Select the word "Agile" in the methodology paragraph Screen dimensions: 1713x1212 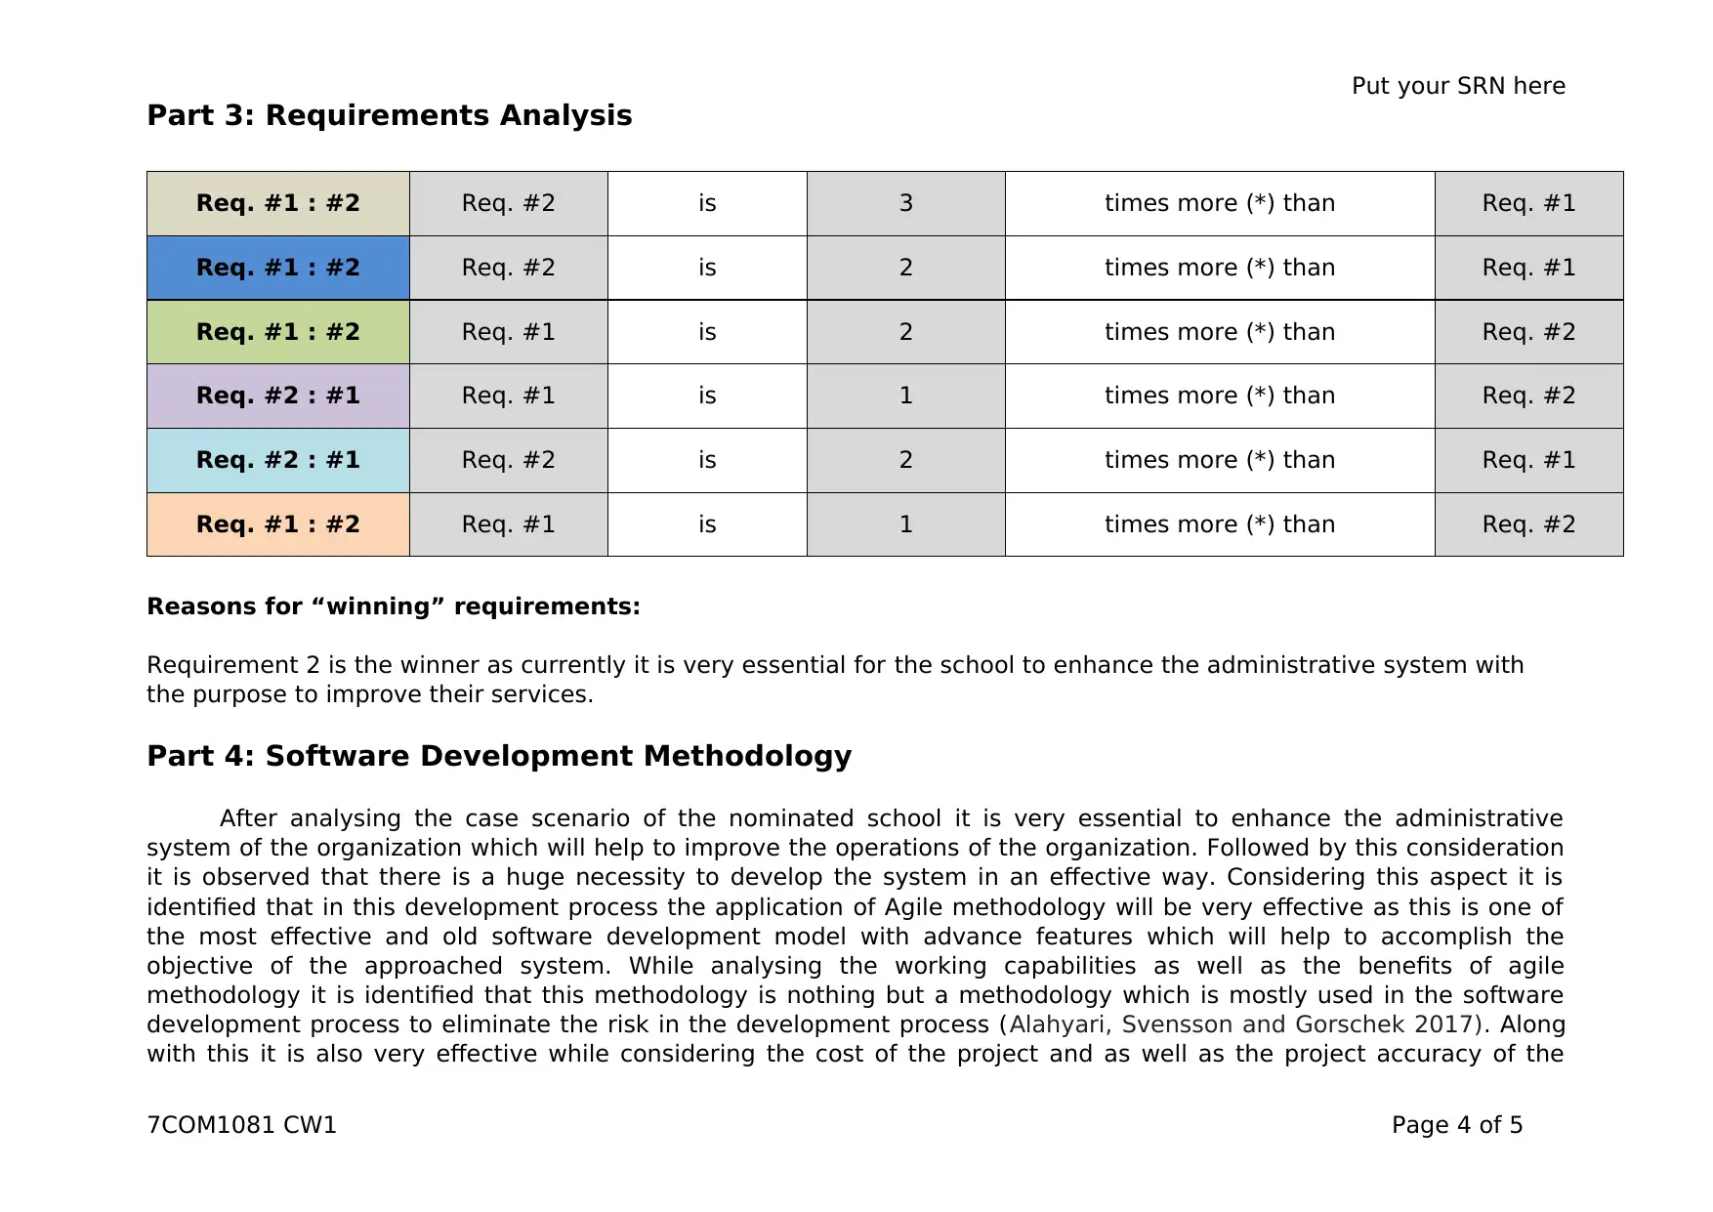click(x=913, y=907)
